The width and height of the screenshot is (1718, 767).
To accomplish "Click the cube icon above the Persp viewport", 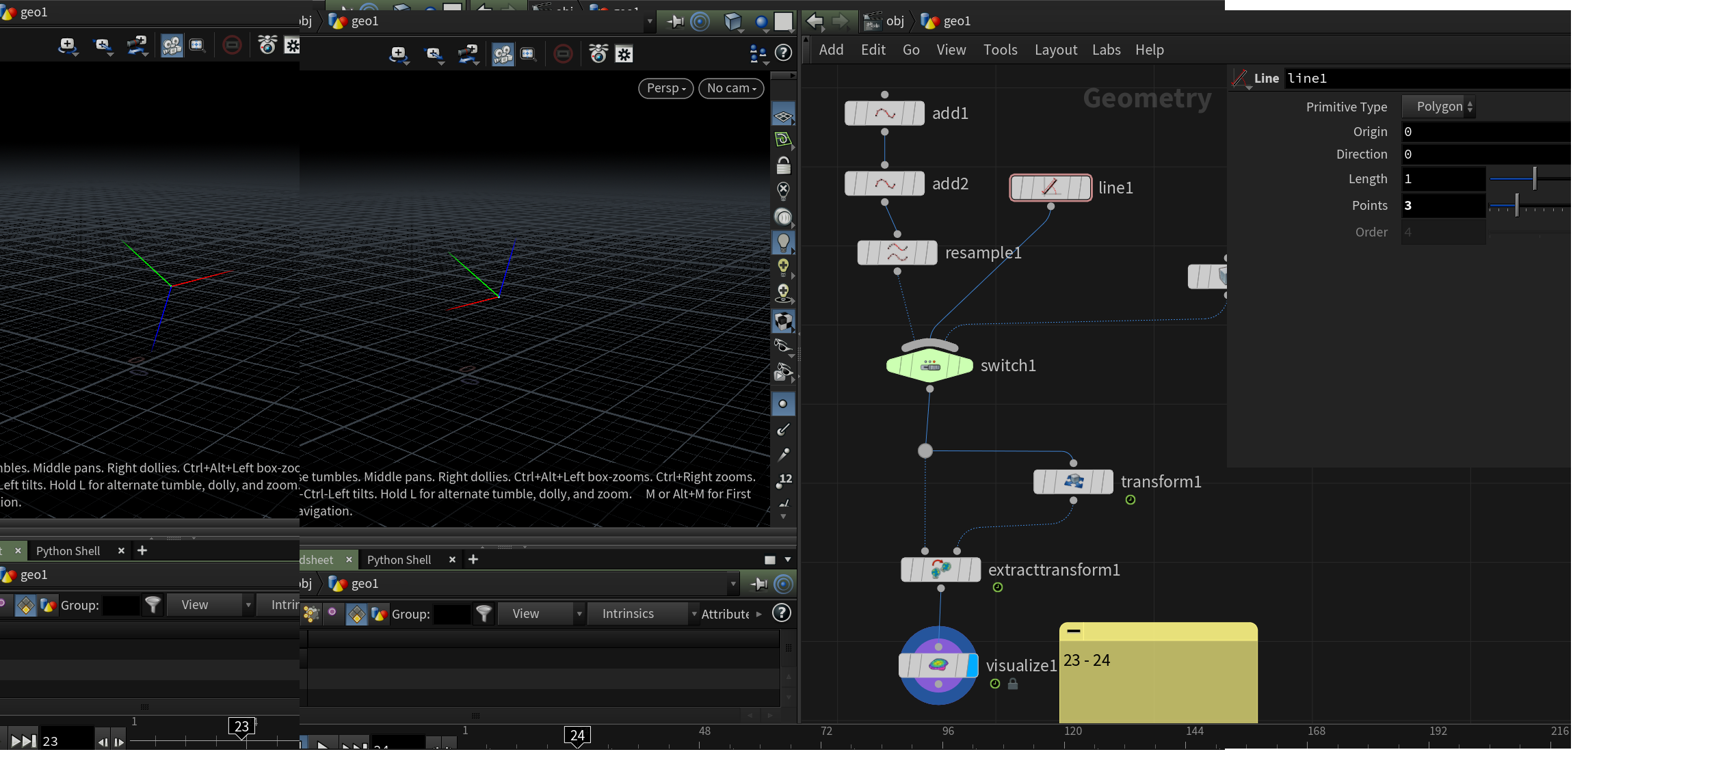I will [x=733, y=21].
